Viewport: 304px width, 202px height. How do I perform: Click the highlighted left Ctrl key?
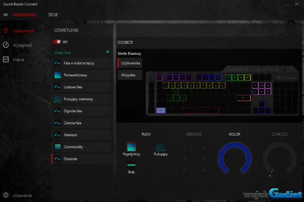click(x=161, y=110)
